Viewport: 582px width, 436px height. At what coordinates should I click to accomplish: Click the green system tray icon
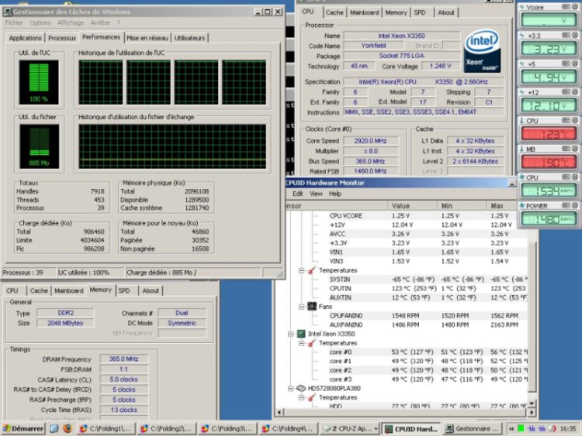coord(521,428)
